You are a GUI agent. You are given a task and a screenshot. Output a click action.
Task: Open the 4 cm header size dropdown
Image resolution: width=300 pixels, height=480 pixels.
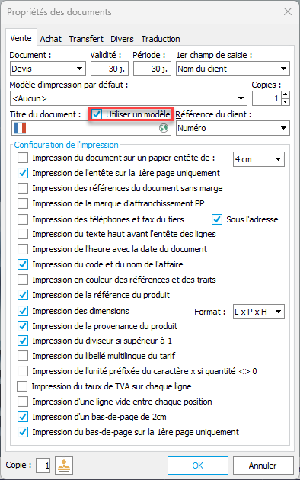tap(259, 159)
